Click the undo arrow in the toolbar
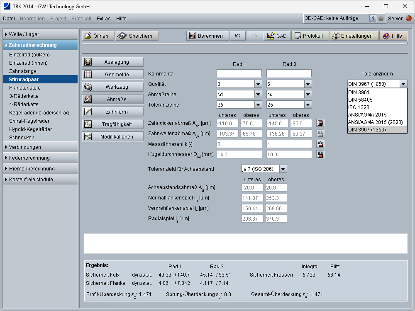415x311 pixels. pos(238,36)
